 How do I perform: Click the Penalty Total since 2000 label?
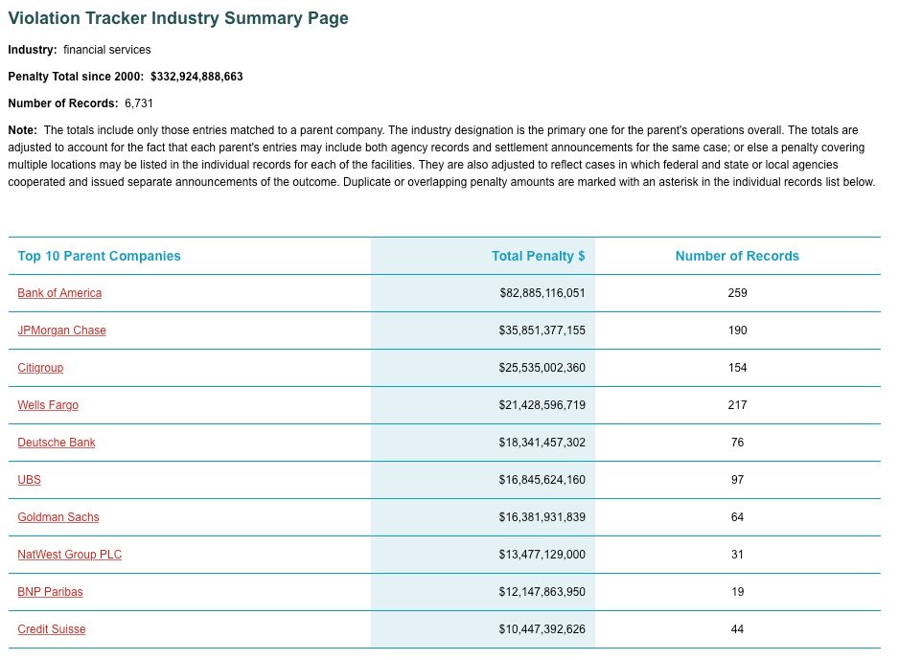click(x=76, y=77)
